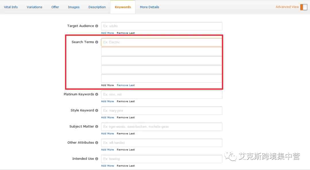Show info for Platinum Keywords
The height and width of the screenshot is (170, 310).
point(96,95)
